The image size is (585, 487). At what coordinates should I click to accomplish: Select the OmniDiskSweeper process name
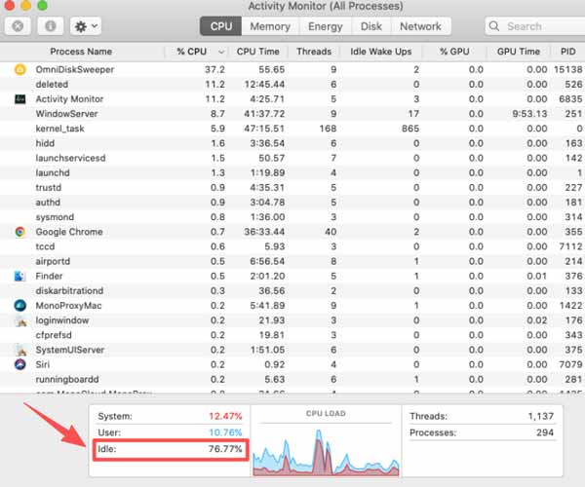point(75,70)
